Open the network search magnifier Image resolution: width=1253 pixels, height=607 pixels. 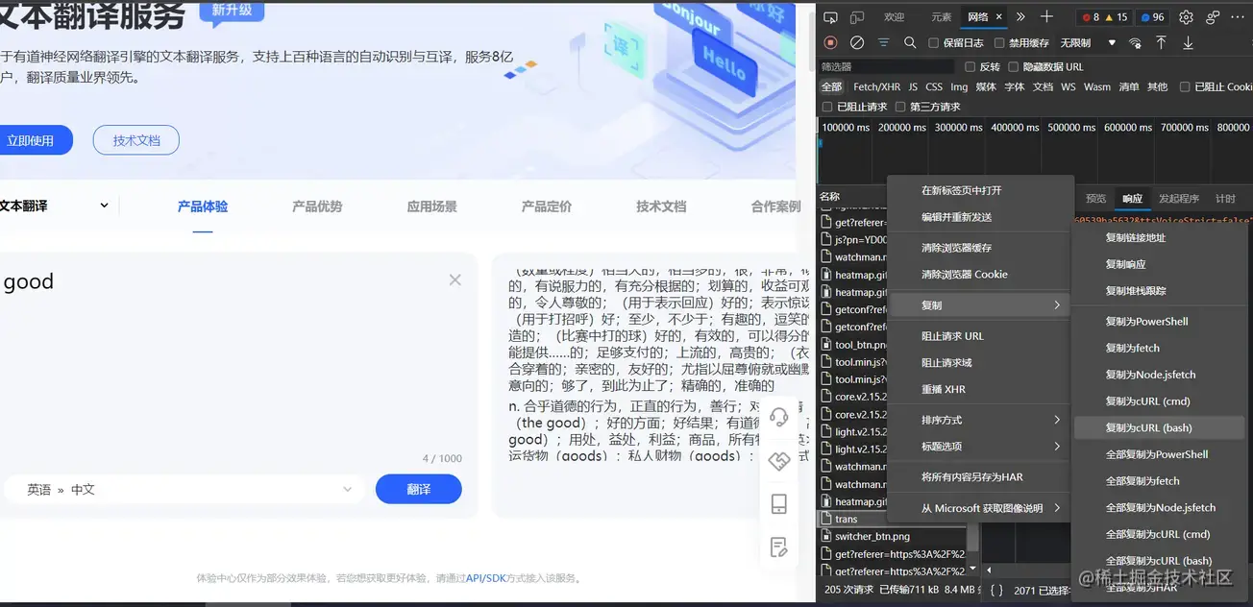coord(910,42)
